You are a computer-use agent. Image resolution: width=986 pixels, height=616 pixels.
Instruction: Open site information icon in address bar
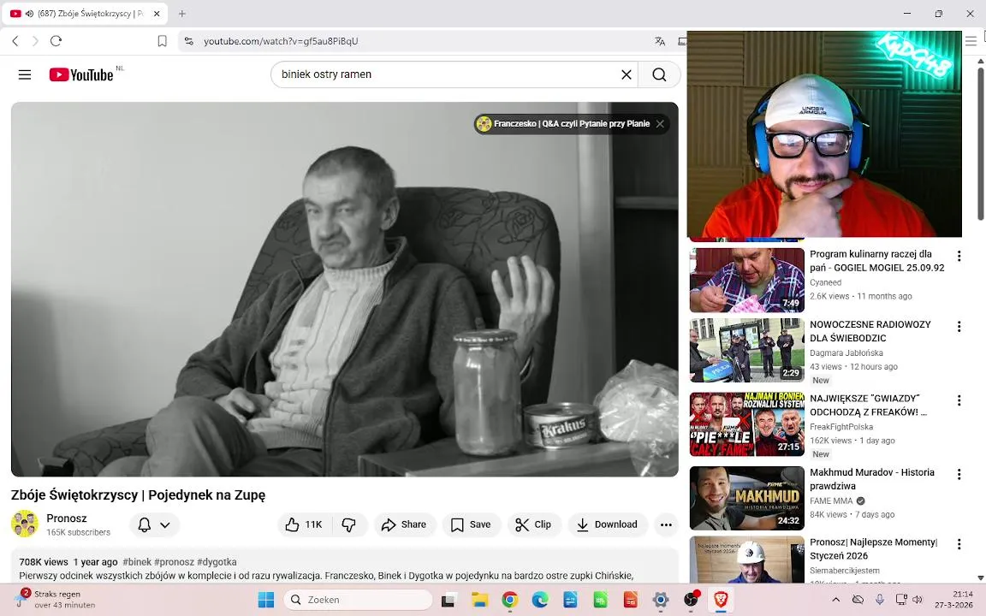click(188, 41)
